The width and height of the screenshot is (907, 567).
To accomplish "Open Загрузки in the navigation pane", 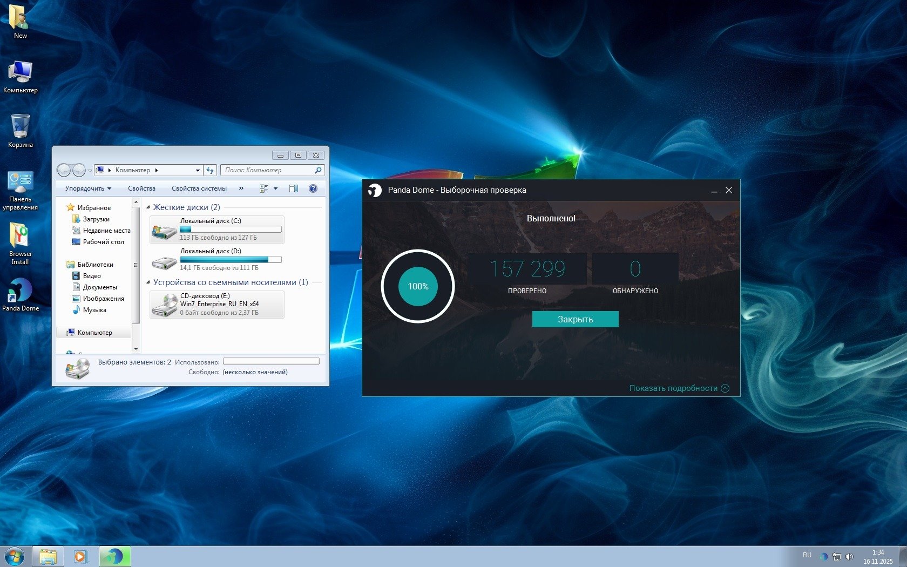I will (x=96, y=219).
